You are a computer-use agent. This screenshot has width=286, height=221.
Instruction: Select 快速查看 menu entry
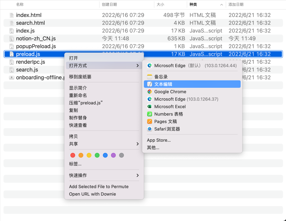pyautogui.click(x=78, y=125)
